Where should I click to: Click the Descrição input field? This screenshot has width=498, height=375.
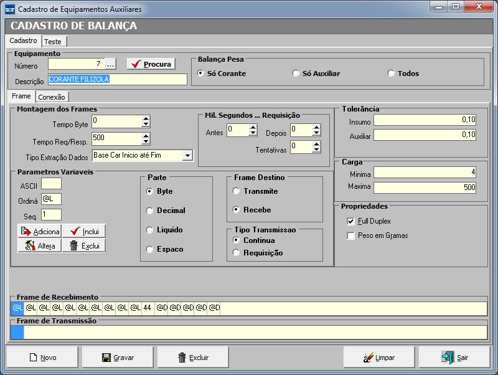pos(117,80)
